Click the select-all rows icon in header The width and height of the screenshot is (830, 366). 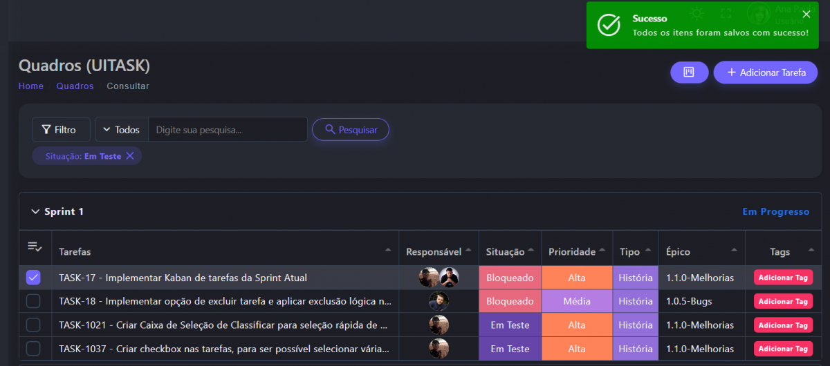pyautogui.click(x=35, y=247)
